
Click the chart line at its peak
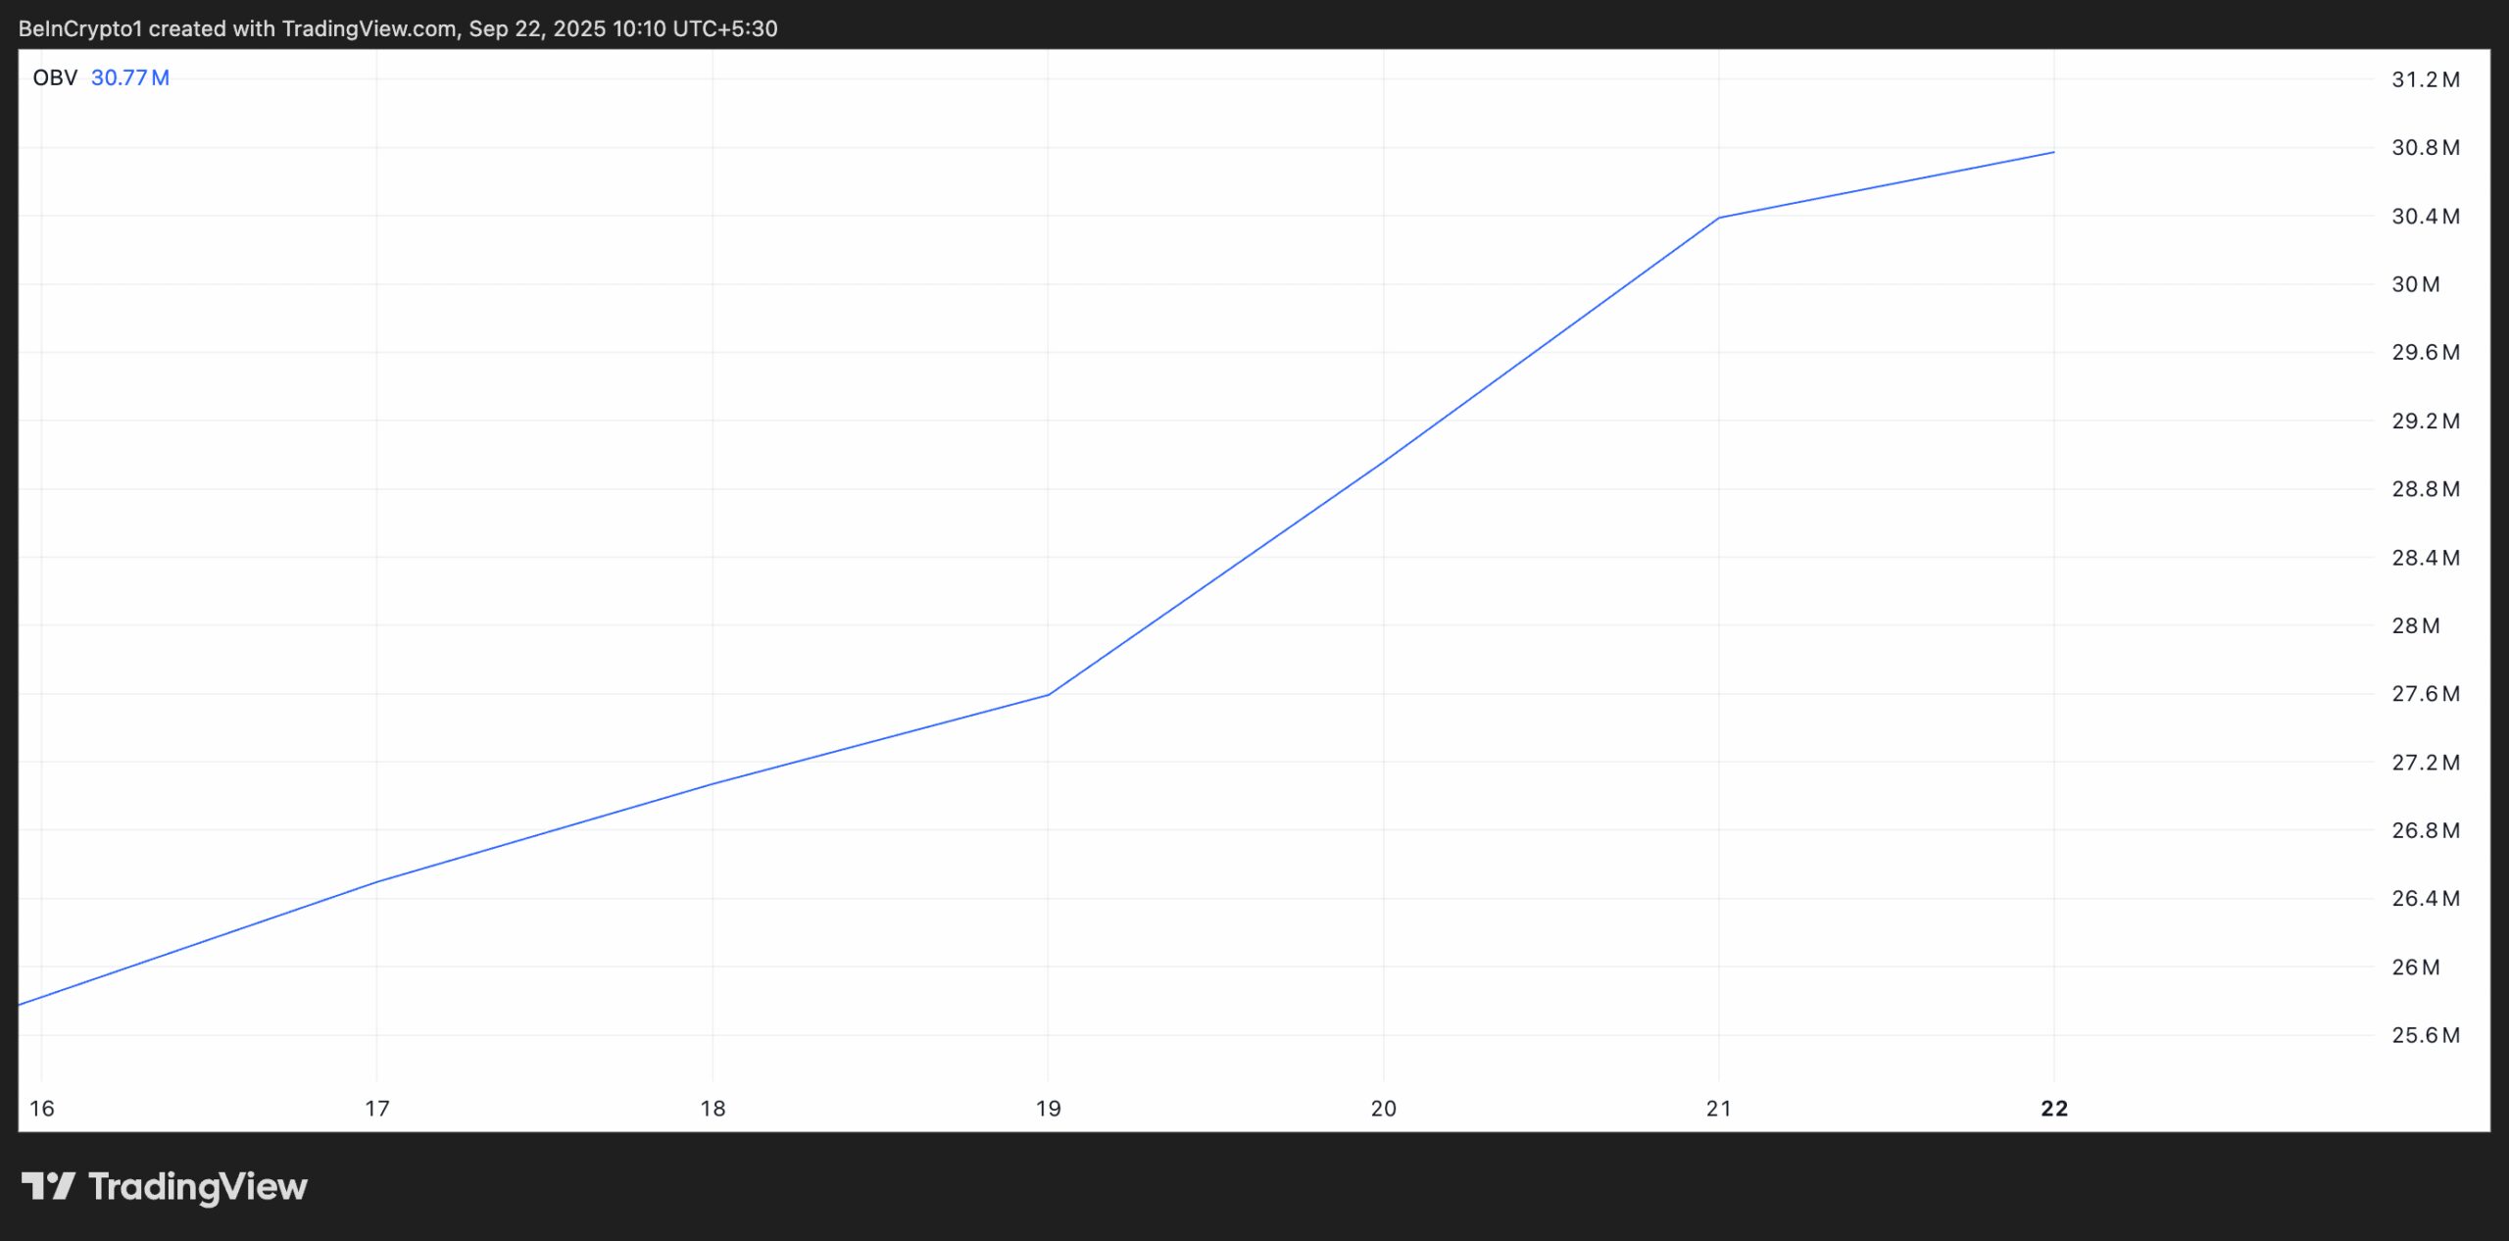2053,153
